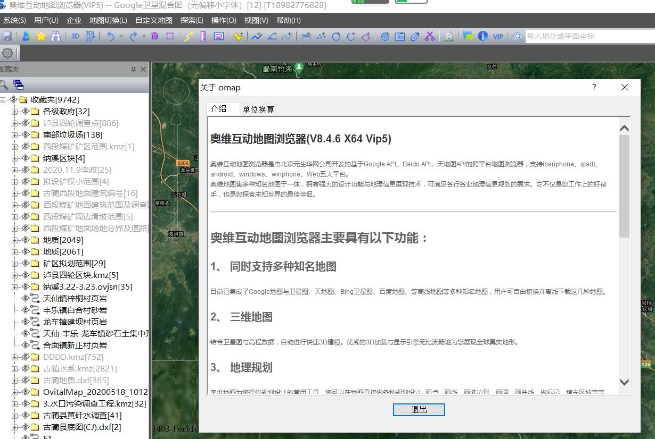This screenshot has width=655, height=439.
Task: Click the blue info circle toolbar icon
Action: (x=483, y=36)
